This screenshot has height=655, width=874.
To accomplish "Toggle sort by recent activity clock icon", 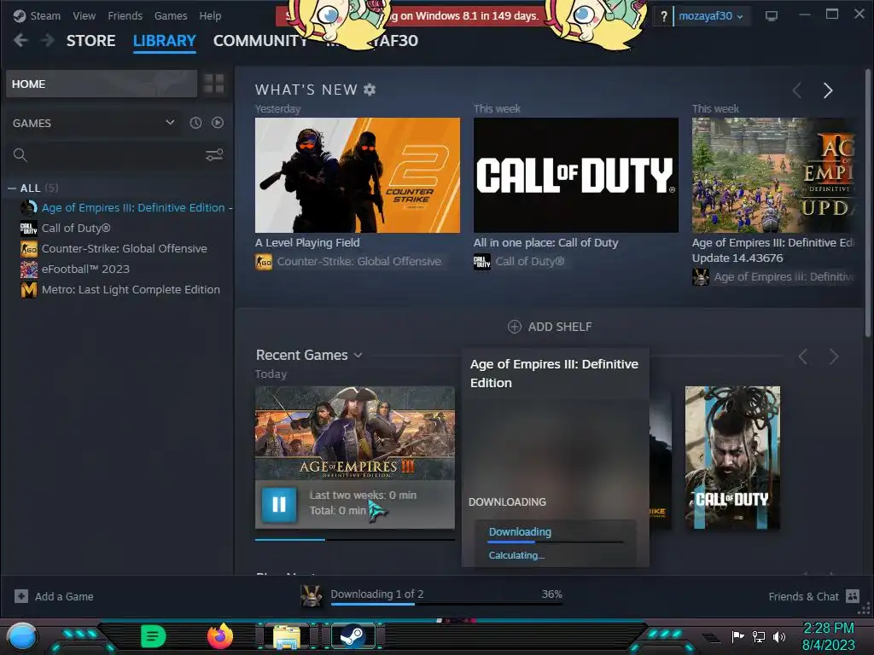I will tap(195, 123).
